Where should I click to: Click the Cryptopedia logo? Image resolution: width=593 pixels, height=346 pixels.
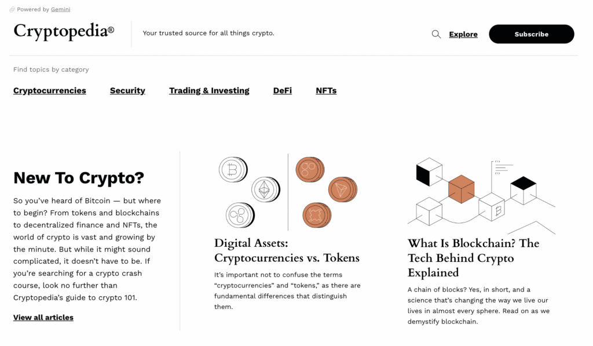[x=64, y=31]
